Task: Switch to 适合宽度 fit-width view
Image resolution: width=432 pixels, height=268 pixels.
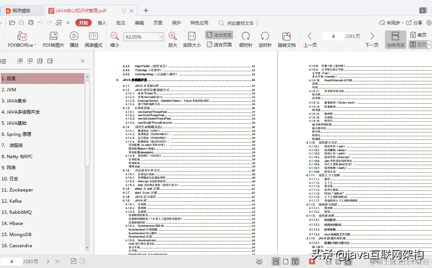Action: (218, 35)
